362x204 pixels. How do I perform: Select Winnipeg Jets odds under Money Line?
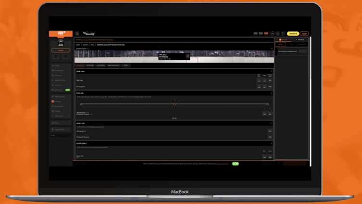270,131
